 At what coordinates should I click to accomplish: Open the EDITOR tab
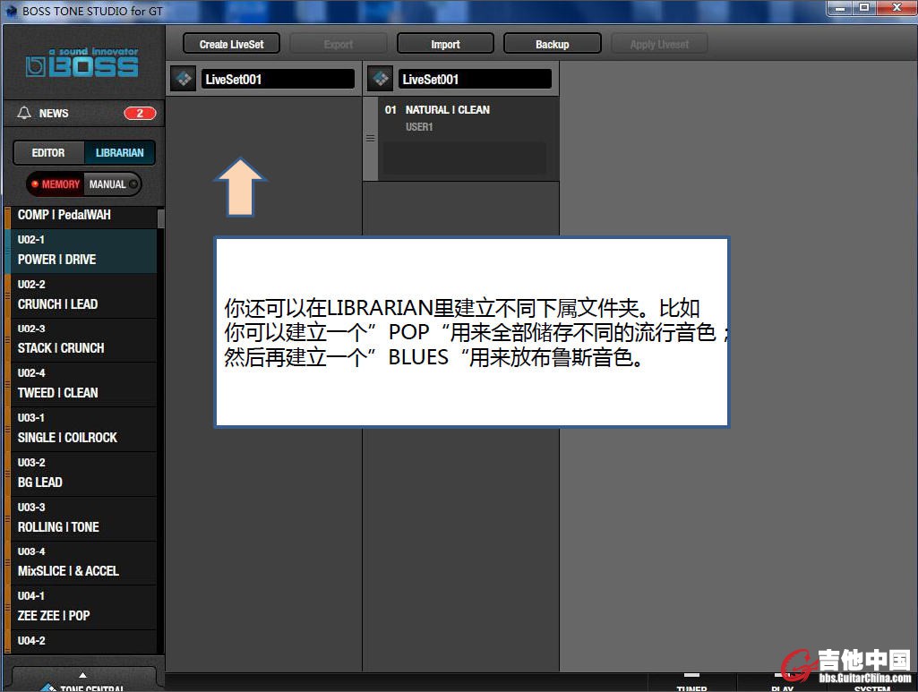(48, 153)
